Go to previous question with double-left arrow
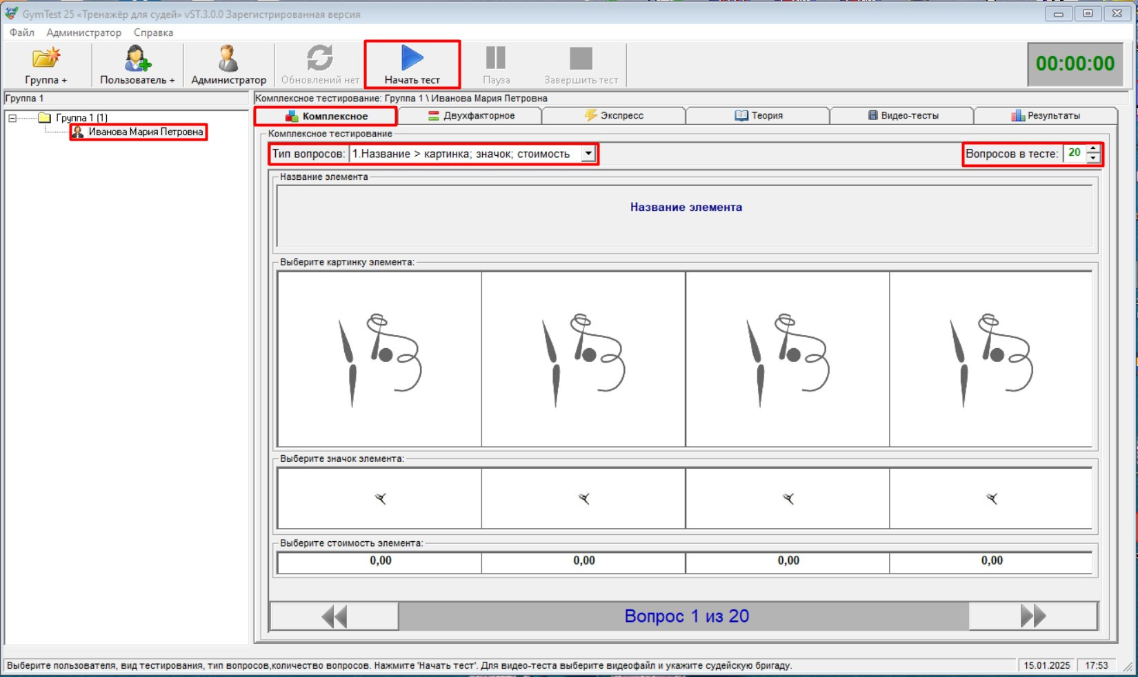Viewport: 1138px width, 677px height. (x=335, y=616)
